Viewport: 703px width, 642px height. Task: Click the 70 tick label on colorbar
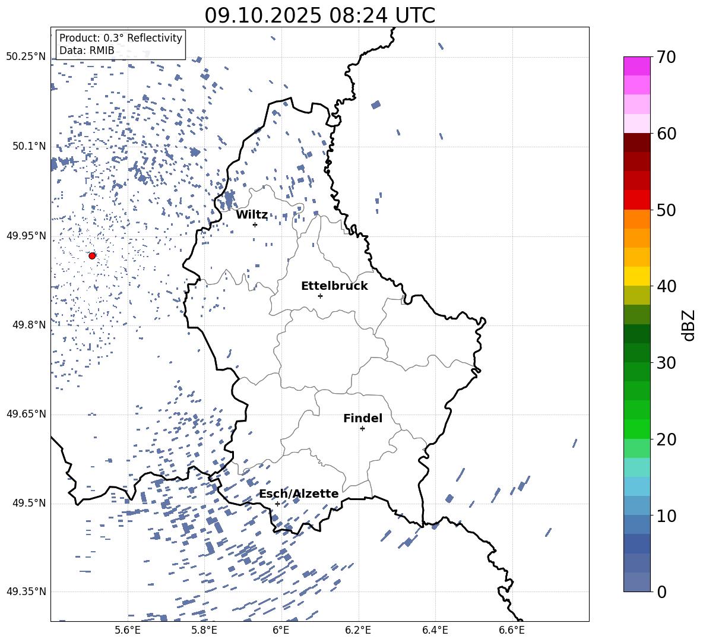(666, 58)
